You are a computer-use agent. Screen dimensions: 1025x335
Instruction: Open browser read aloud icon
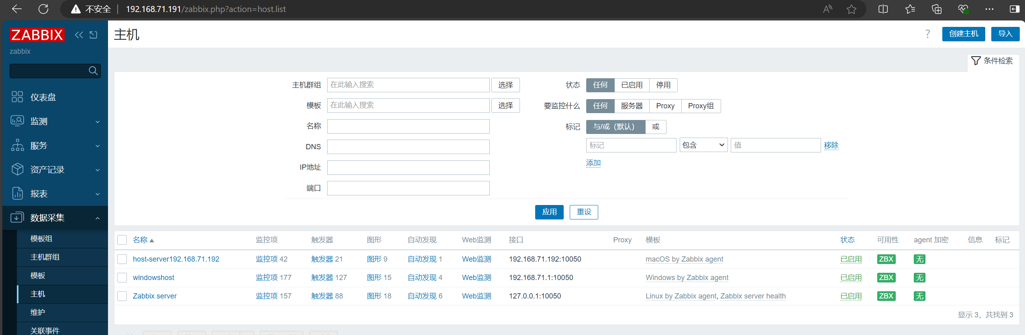827,9
